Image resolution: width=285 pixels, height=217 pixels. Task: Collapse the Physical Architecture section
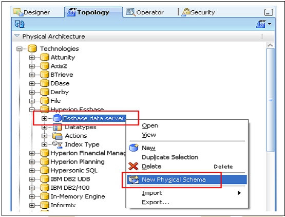pyautogui.click(x=17, y=36)
